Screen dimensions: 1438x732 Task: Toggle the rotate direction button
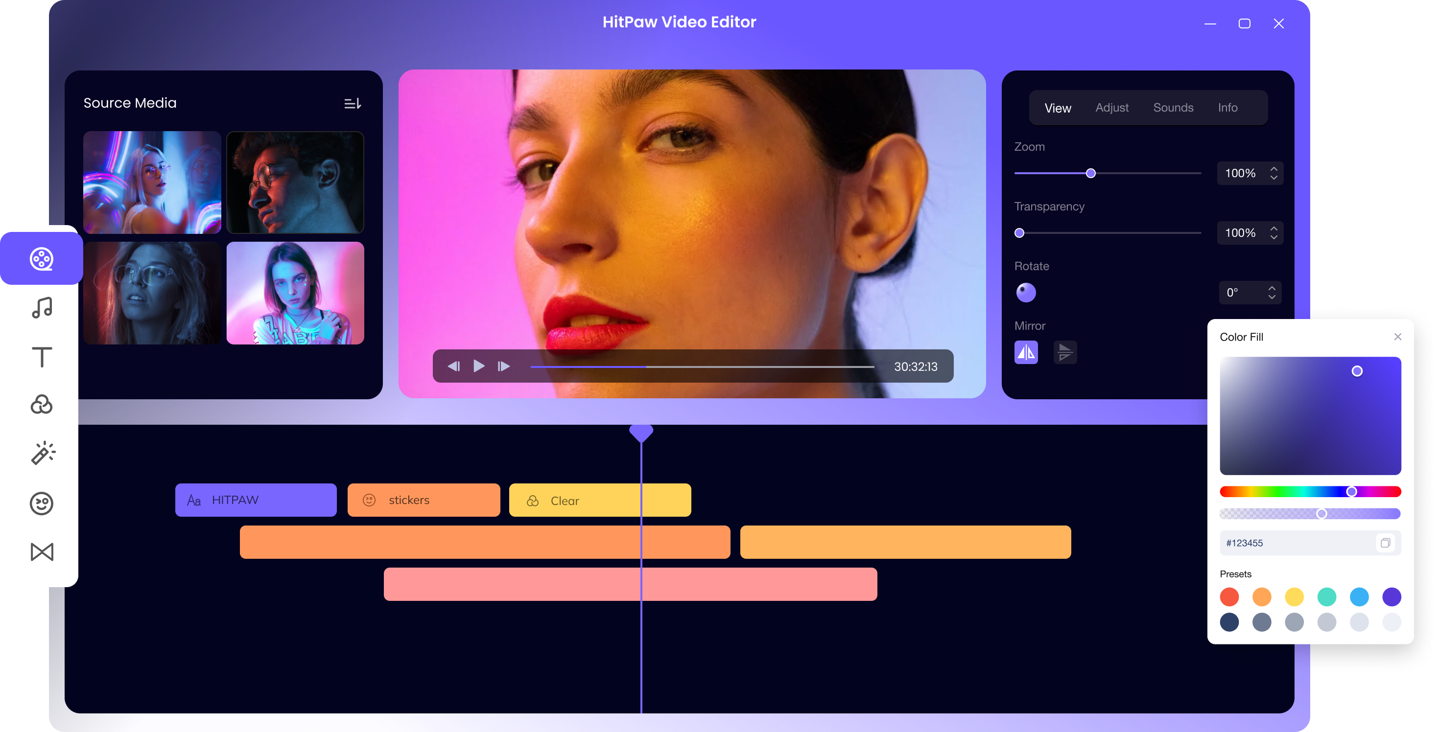point(1026,292)
